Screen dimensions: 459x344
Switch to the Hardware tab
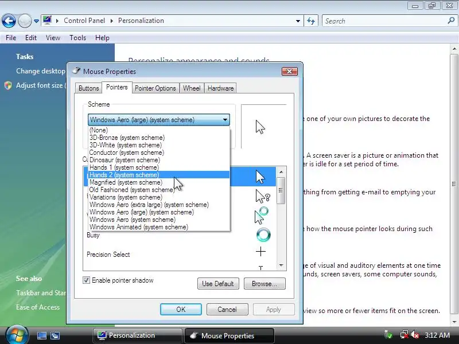pyautogui.click(x=221, y=88)
